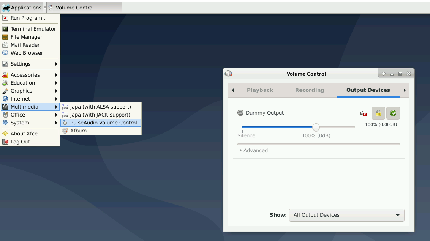The height and width of the screenshot is (241, 430).
Task: Click the System gear icon
Action: pyautogui.click(x=5, y=123)
